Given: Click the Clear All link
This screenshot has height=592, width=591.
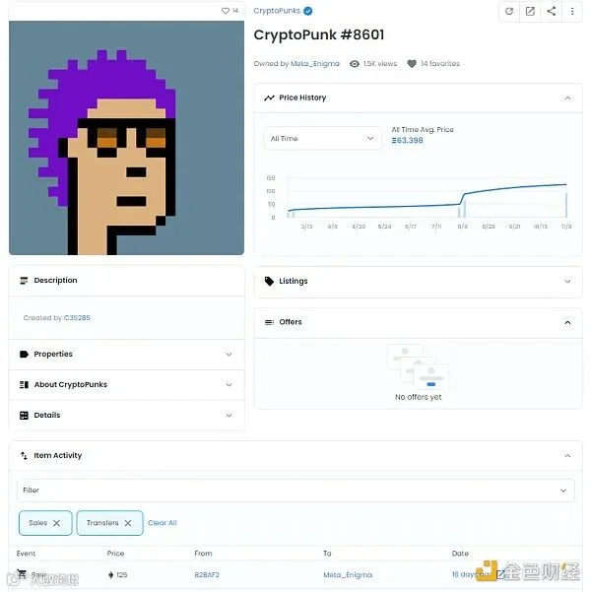Looking at the screenshot, I should pyautogui.click(x=163, y=523).
